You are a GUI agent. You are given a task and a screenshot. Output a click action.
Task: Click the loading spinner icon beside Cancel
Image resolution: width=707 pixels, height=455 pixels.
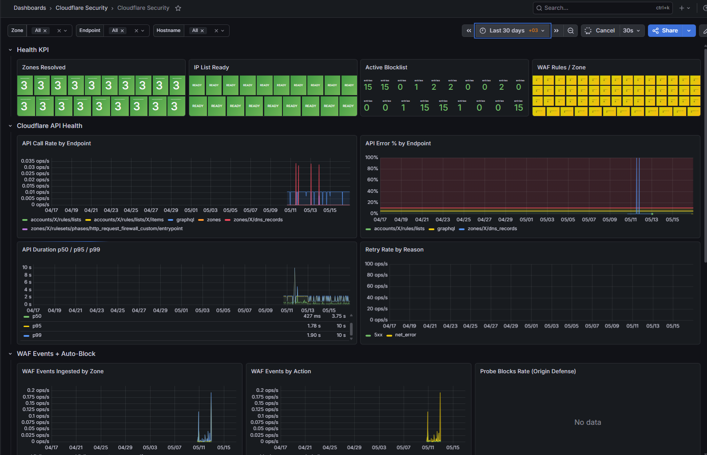coord(588,31)
